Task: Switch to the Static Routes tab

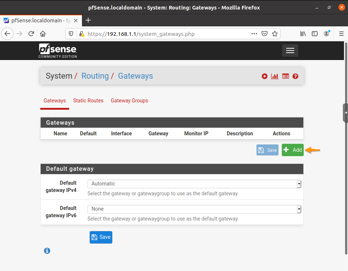Action: (88, 101)
